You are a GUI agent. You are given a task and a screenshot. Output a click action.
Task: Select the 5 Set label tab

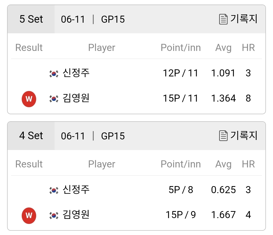pyautogui.click(x=31, y=19)
